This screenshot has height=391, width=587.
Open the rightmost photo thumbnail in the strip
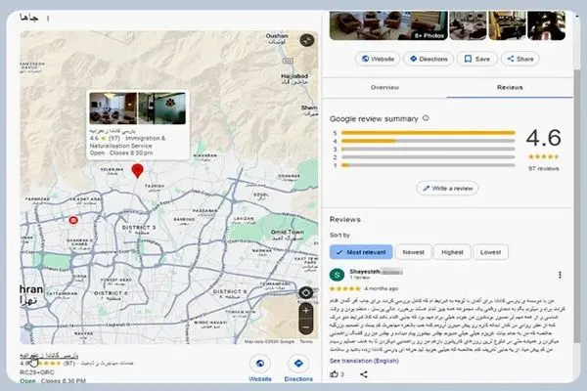pos(546,25)
